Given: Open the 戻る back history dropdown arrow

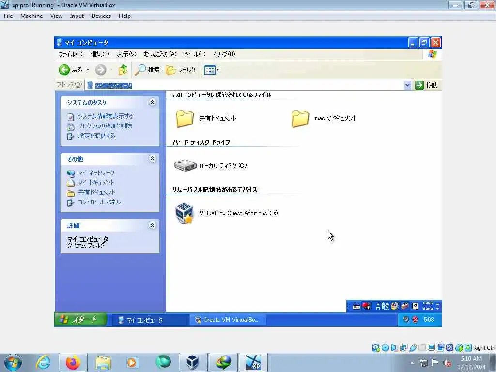Looking at the screenshot, I should (88, 70).
